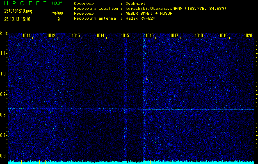Click the timestamp 25.10.13 18:10

point(17,19)
